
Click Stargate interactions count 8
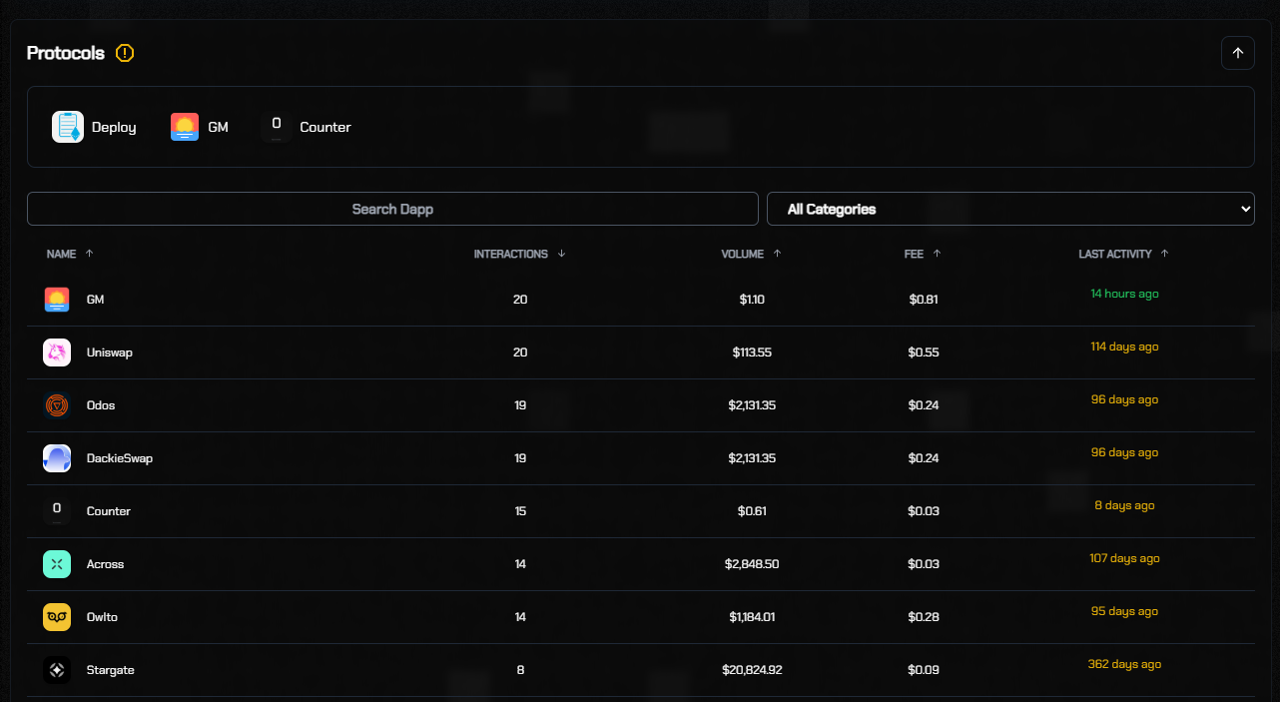coord(520,670)
